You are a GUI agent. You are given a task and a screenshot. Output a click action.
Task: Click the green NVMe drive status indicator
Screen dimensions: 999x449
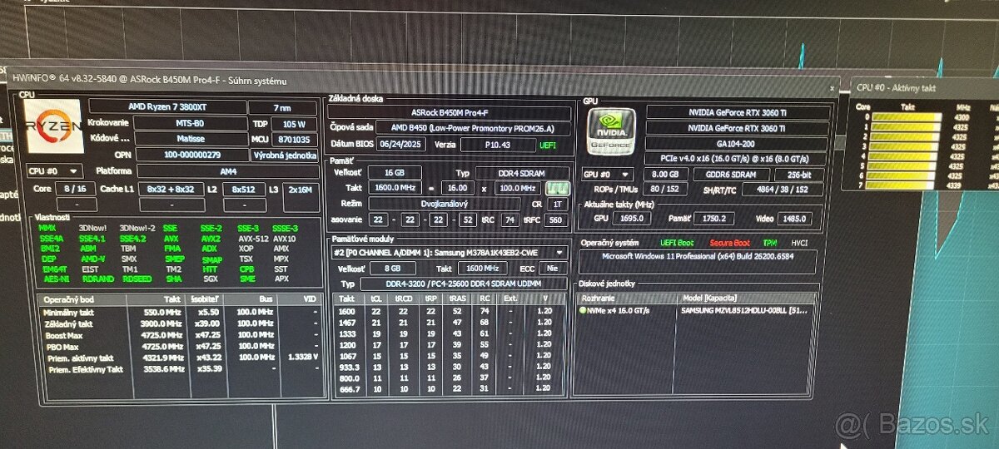[x=583, y=310]
